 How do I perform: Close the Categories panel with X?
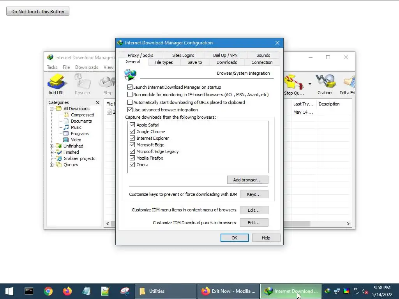[x=98, y=102]
